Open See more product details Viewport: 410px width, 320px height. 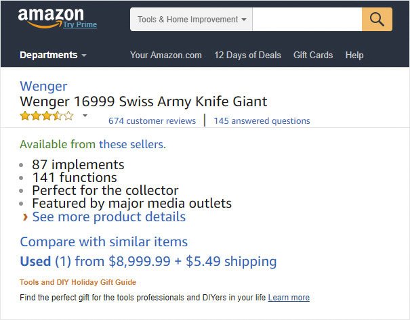pos(109,217)
